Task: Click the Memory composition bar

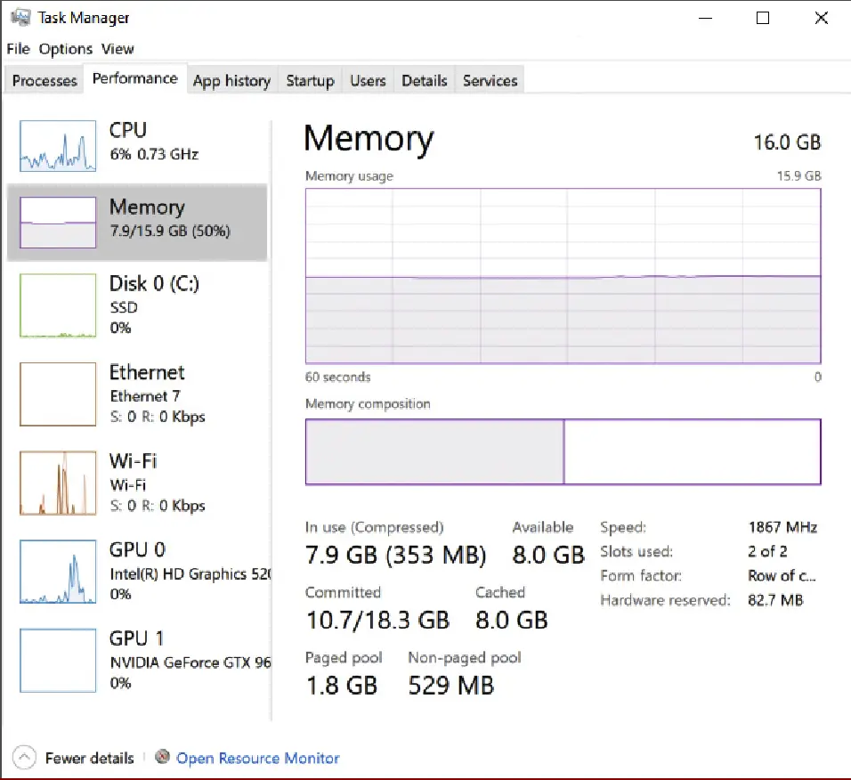Action: click(x=563, y=452)
